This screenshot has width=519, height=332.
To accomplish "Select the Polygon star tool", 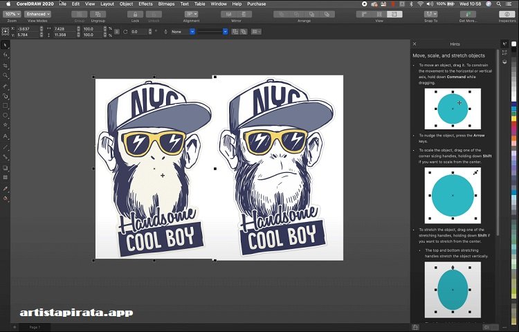I will pyautogui.click(x=5, y=125).
